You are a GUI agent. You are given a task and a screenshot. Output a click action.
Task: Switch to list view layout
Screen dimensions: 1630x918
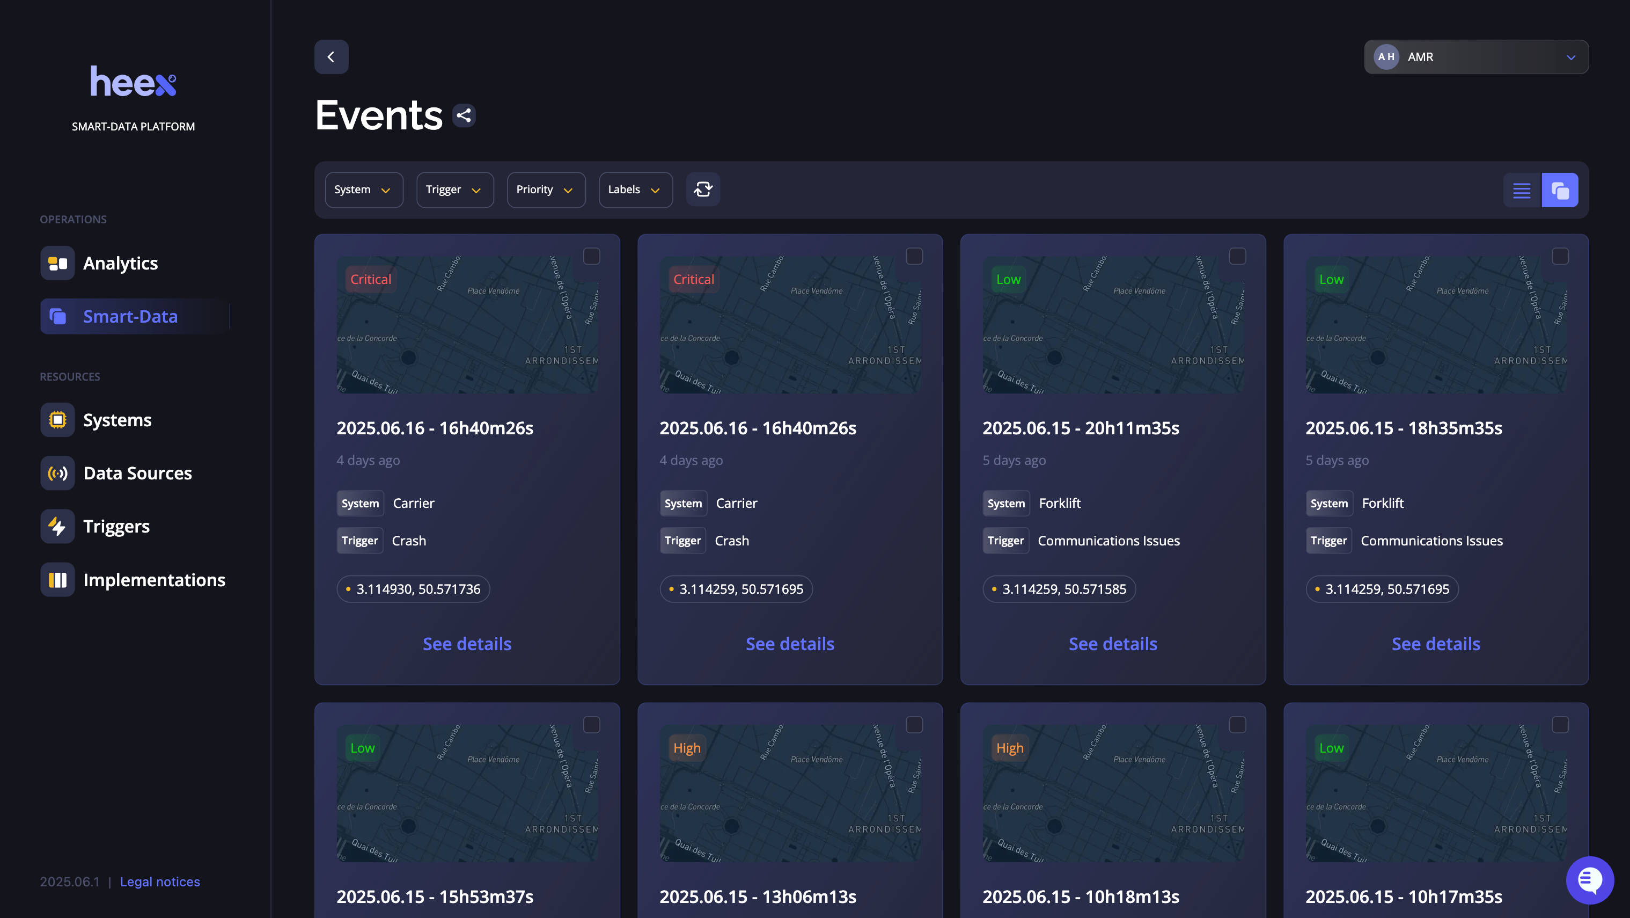[1522, 190]
